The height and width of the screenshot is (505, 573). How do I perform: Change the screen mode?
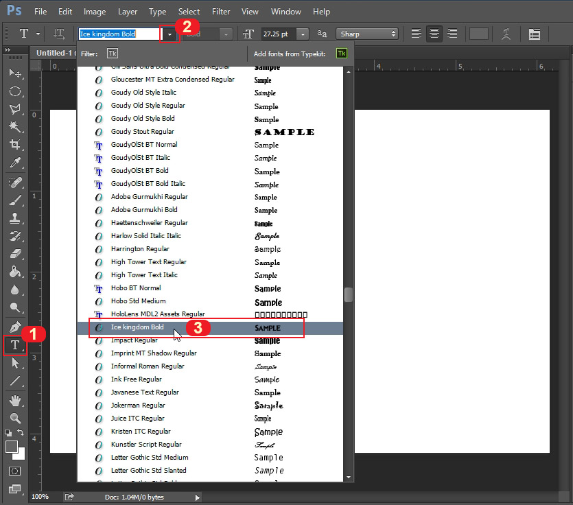click(14, 489)
